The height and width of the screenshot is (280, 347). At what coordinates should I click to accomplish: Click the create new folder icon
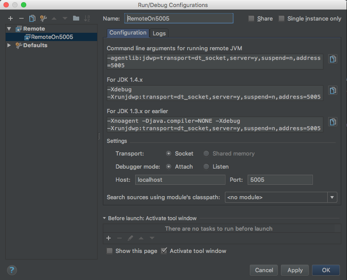click(76, 18)
